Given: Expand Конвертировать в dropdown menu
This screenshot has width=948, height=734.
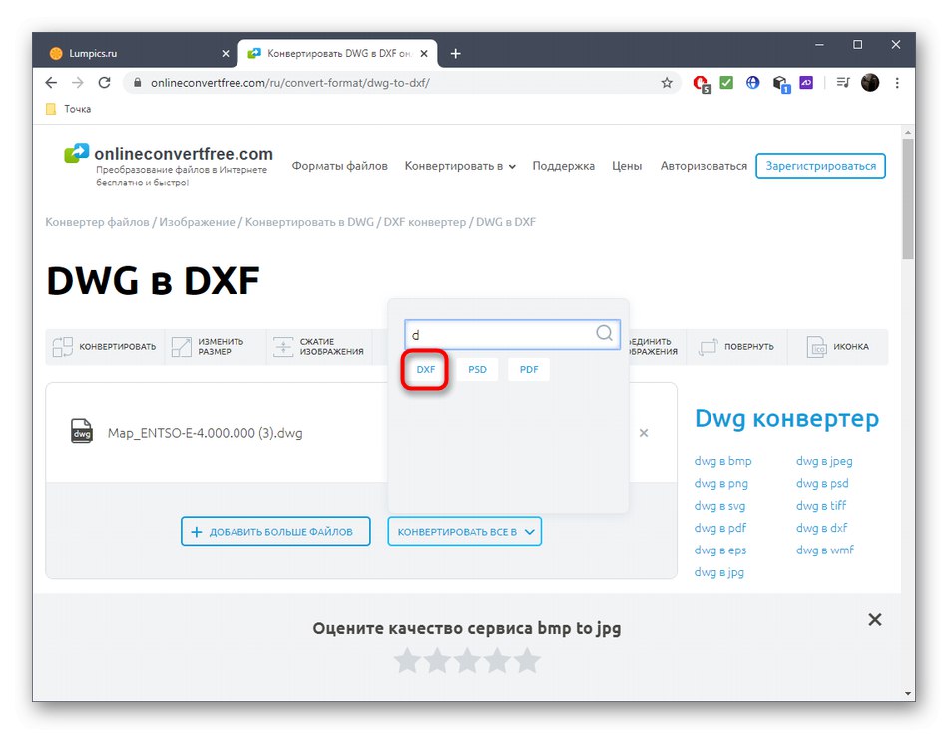Looking at the screenshot, I should (x=460, y=166).
